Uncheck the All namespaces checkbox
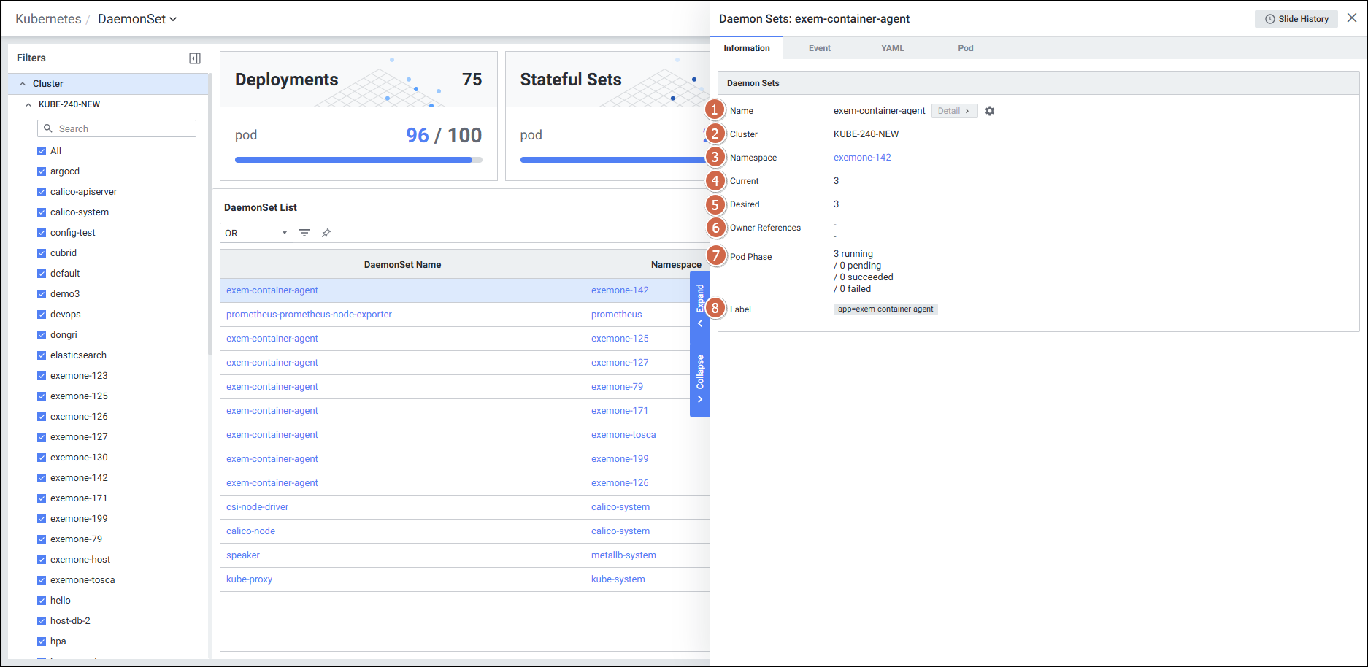1368x667 pixels. pyautogui.click(x=42, y=151)
